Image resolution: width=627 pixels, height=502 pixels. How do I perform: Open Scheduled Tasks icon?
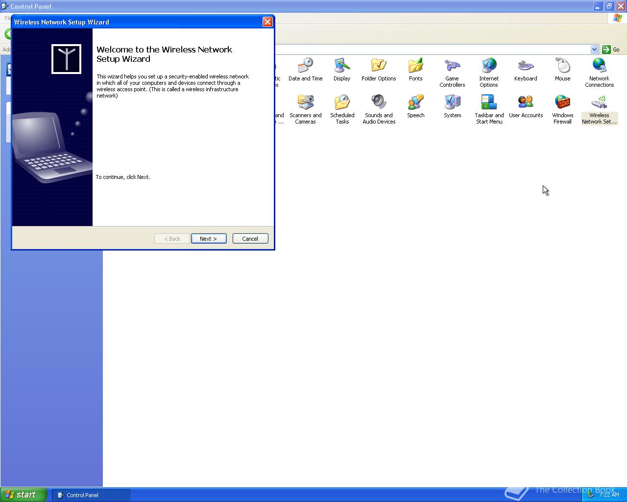(x=342, y=109)
